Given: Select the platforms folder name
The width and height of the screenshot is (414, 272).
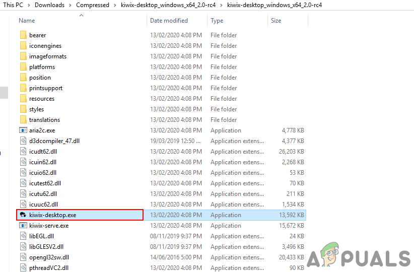Looking at the screenshot, I should click(x=42, y=67).
